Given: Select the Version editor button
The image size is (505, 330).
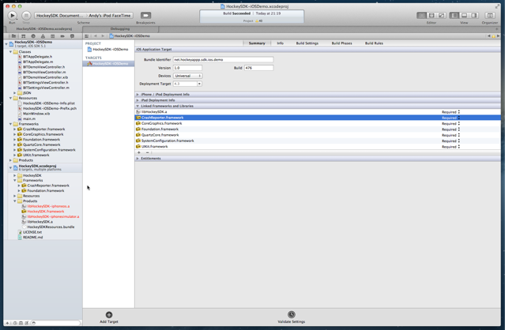Looking at the screenshot, I should pyautogui.click(x=442, y=16).
